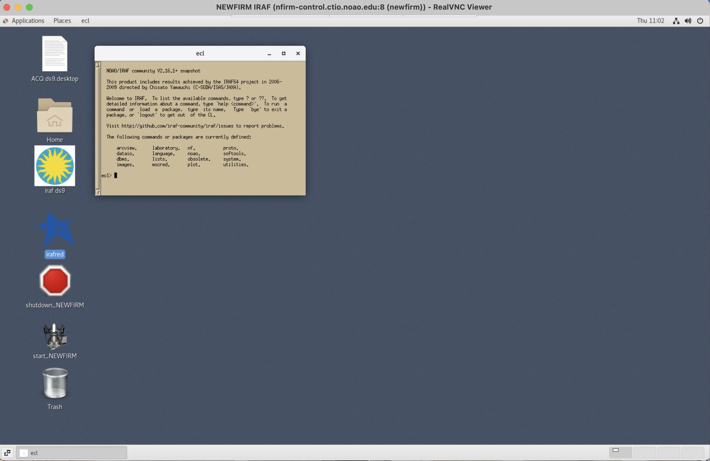Click the show-desktop icon in bottom panel
This screenshot has width=710, height=461.
point(7,453)
